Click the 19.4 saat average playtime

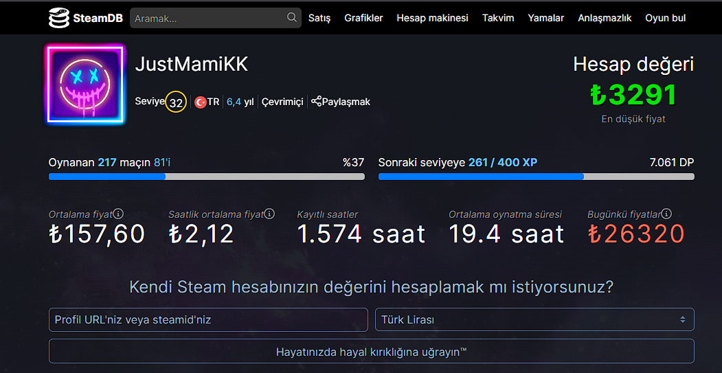coord(506,234)
